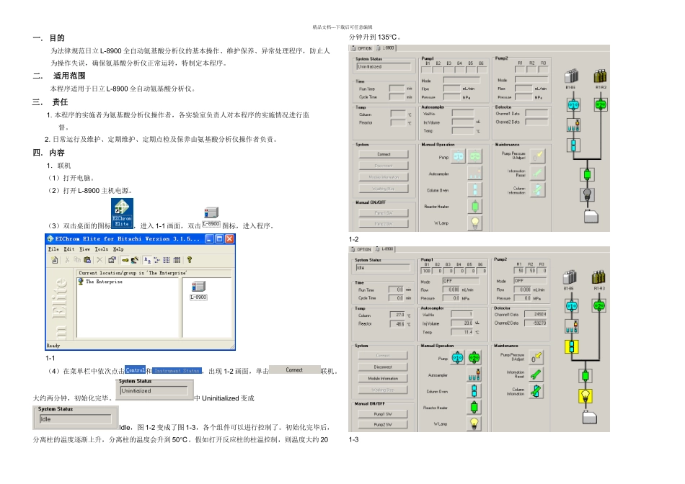Maximize the EZChrom Elite window
This screenshot has height=484, width=685.
click(x=219, y=238)
